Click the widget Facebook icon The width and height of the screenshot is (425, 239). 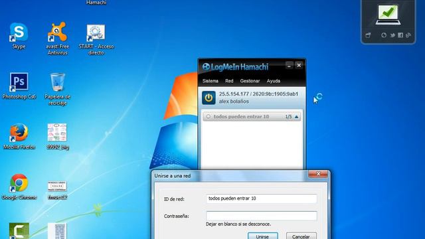pos(400,35)
